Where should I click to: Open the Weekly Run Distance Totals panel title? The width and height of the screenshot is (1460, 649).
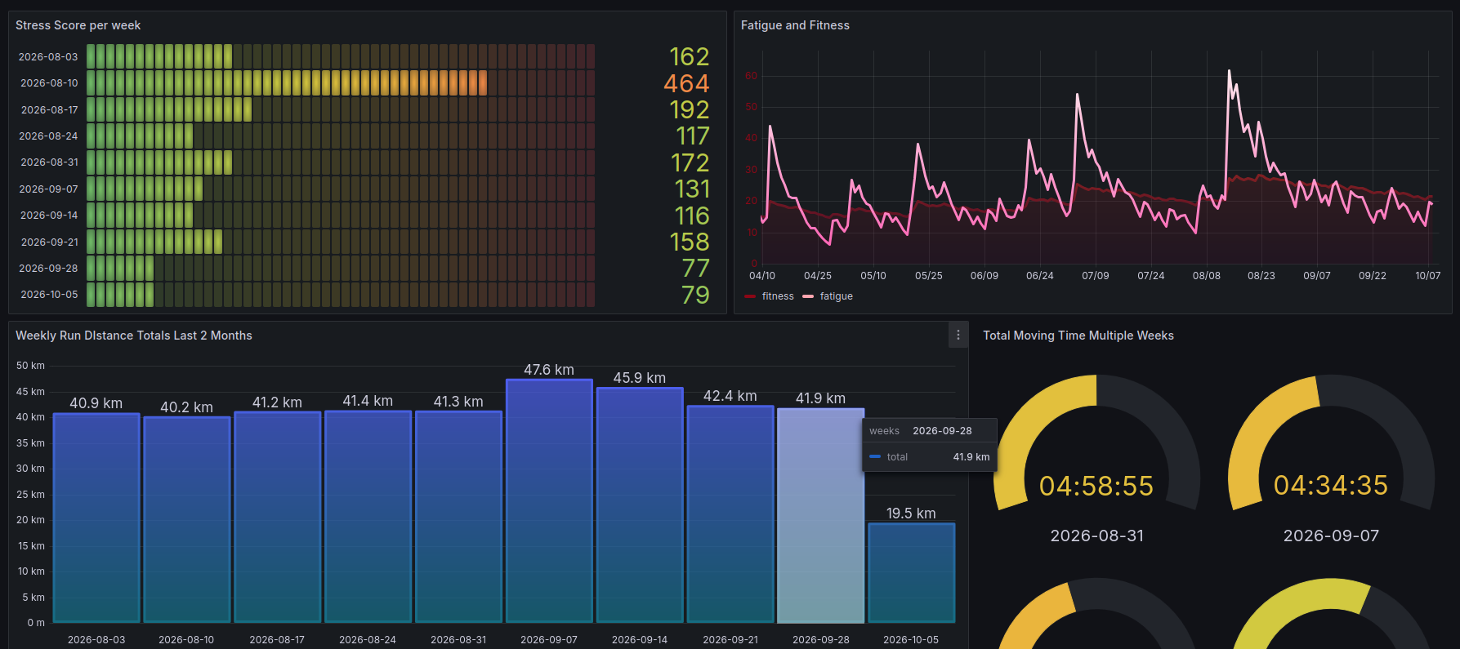pyautogui.click(x=134, y=336)
